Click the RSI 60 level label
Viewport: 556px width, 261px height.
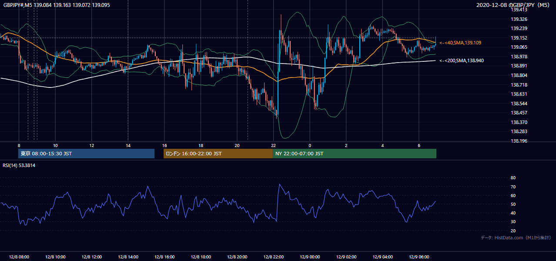513,195
